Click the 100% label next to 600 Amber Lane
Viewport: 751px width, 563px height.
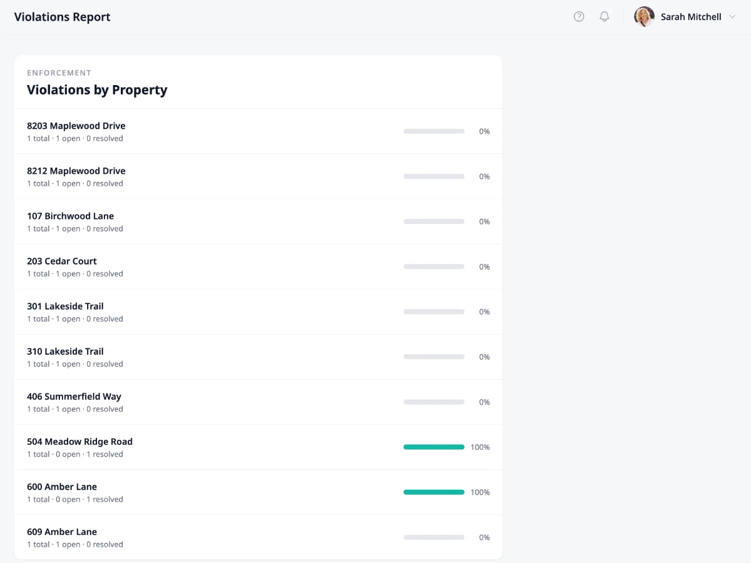pyautogui.click(x=480, y=492)
